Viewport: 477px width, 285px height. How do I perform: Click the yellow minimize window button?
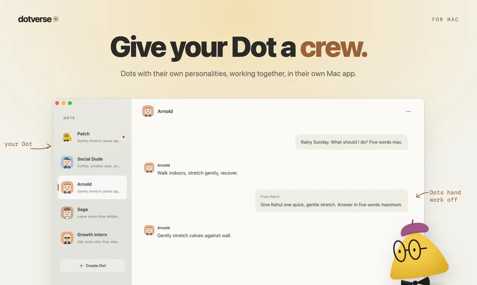click(x=63, y=103)
